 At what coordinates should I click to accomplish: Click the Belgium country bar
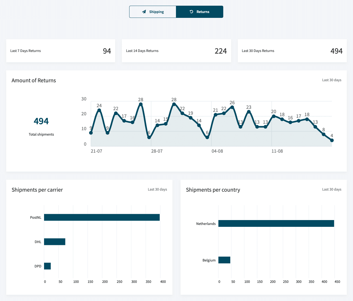coord(224,260)
